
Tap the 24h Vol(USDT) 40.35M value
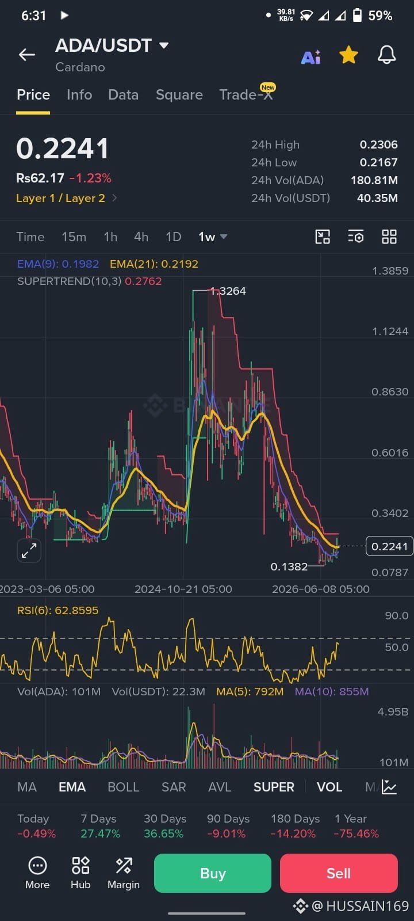[x=377, y=198]
